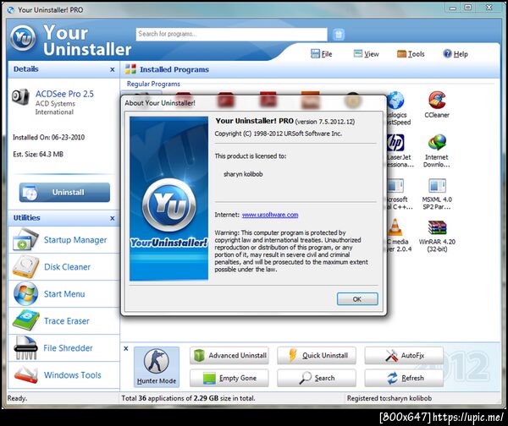
Task: Open Windows Tools utility
Action: (63, 375)
